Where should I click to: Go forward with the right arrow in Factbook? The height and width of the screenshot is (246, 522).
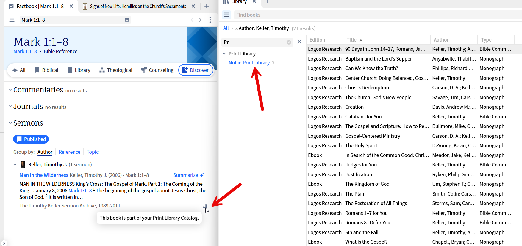coord(200,20)
